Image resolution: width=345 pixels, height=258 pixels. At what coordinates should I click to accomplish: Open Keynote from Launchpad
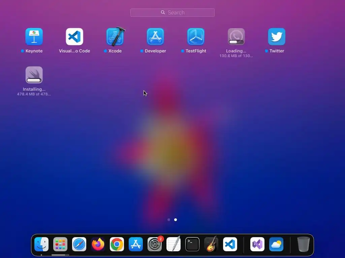(x=34, y=36)
